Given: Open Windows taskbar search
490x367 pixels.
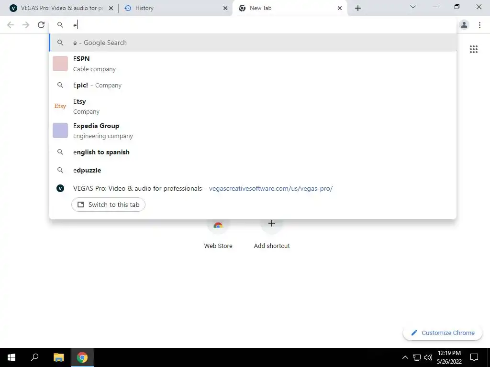Looking at the screenshot, I should (34, 357).
